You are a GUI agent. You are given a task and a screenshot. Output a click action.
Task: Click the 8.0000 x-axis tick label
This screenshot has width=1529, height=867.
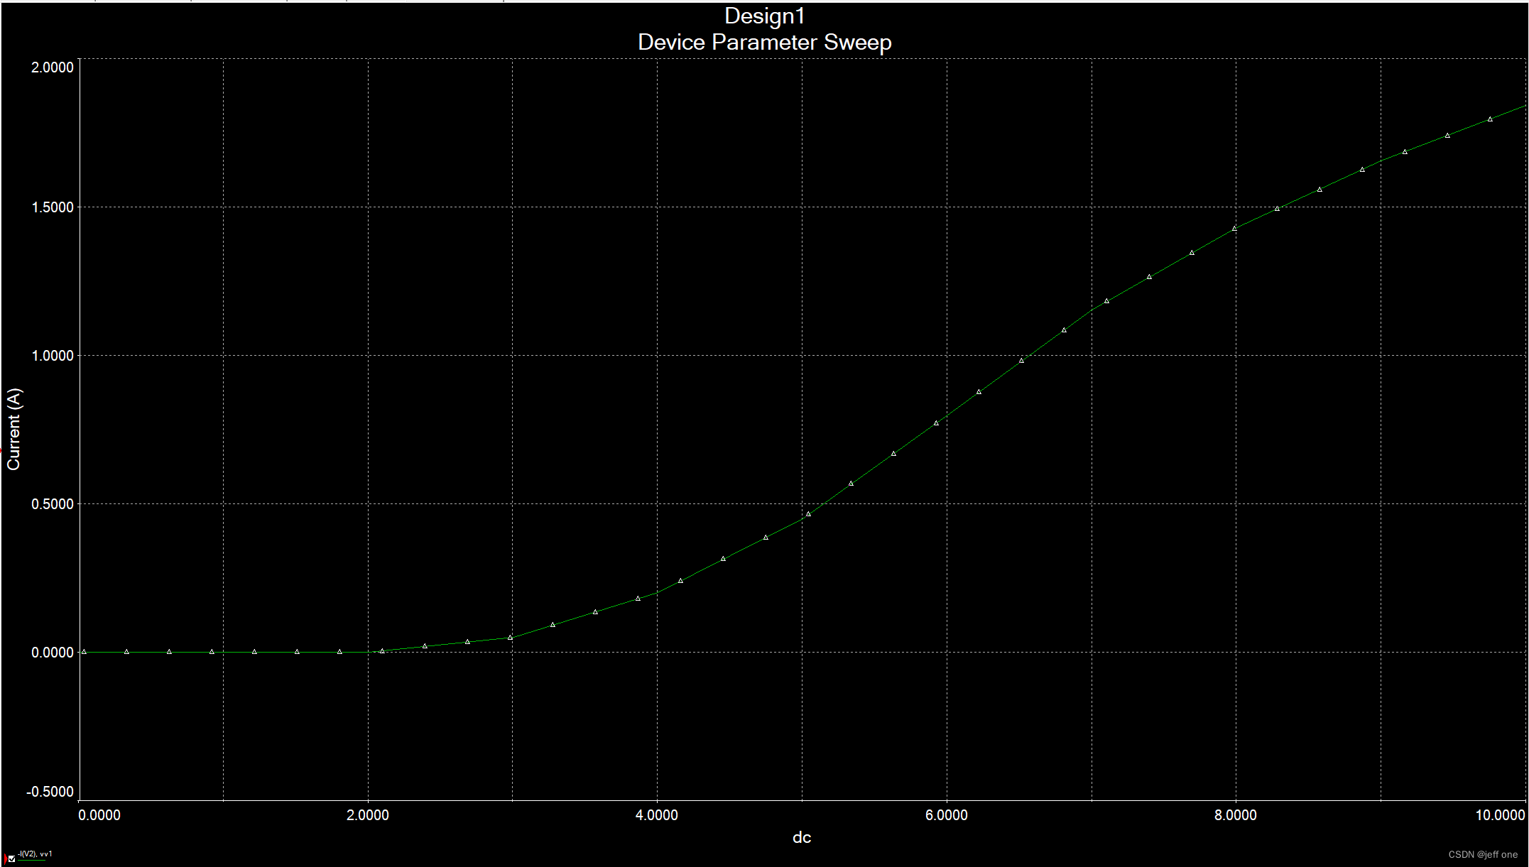(x=1235, y=815)
